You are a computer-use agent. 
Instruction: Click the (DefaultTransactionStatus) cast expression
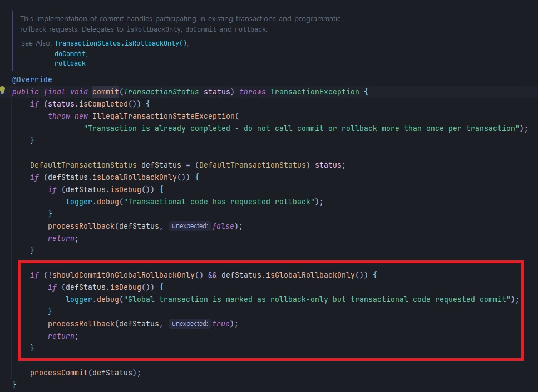252,165
